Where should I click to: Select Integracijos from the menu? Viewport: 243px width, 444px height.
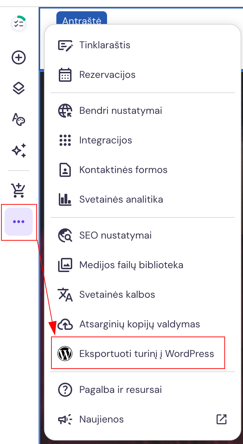(x=106, y=140)
